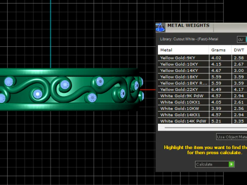Select the Yellow Gold:10KY row
Image resolution: width=247 pixels, height=185 pixels.
(202, 64)
